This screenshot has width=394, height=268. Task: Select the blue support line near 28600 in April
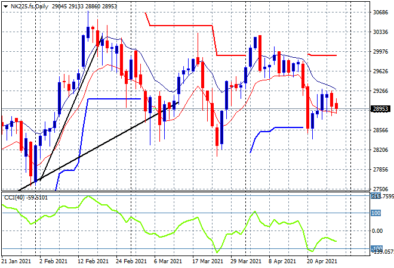(x=289, y=127)
